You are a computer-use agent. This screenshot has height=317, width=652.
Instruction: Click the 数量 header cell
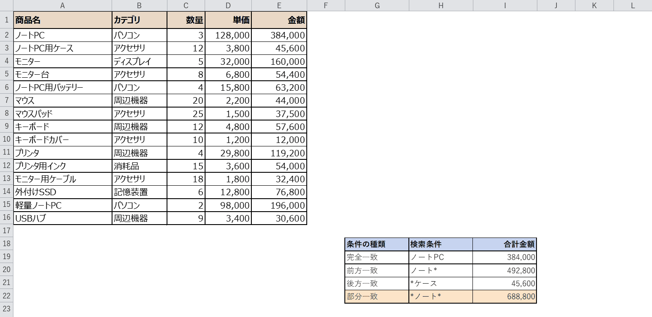point(186,20)
